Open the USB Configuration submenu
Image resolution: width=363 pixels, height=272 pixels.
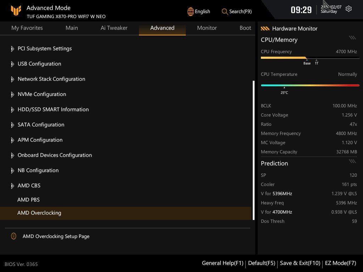[39, 64]
